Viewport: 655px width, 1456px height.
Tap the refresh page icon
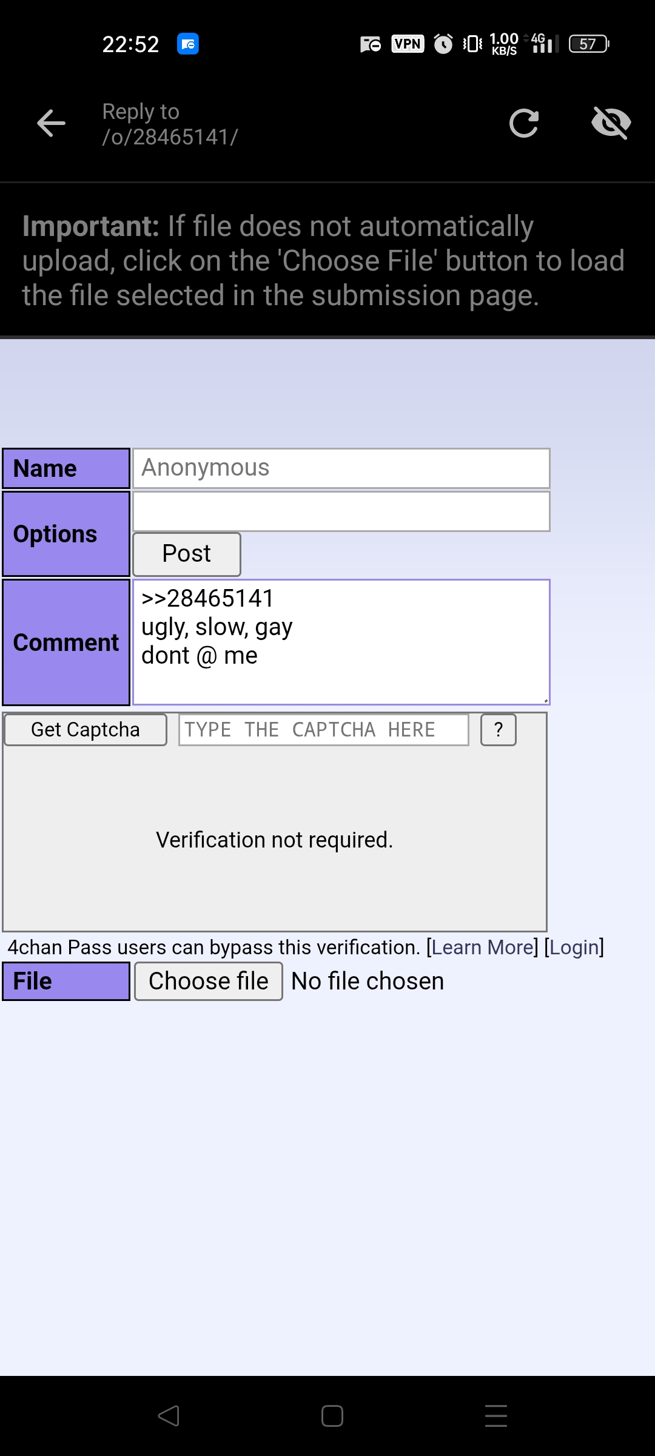tap(524, 124)
